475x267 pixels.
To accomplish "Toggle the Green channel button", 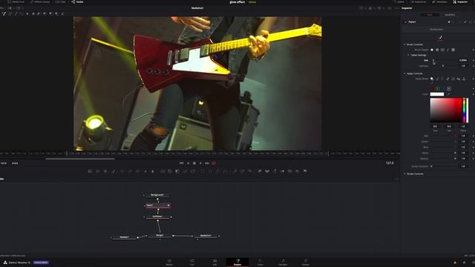I will pyautogui.click(x=438, y=89).
